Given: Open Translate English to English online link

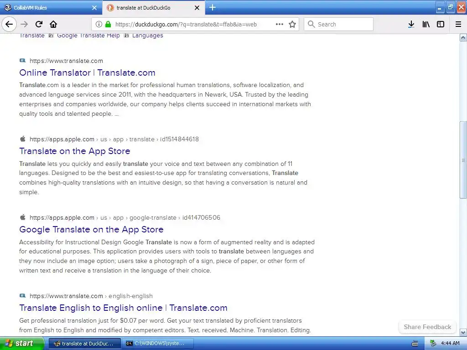Looking at the screenshot, I should pyautogui.click(x=123, y=308).
